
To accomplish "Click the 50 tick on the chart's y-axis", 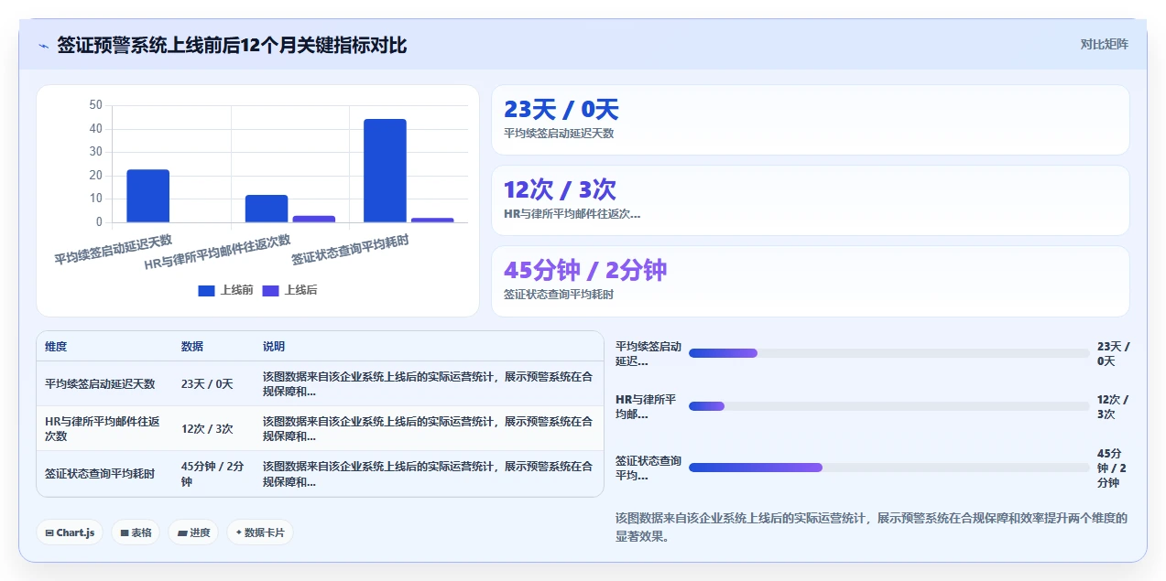I will (96, 105).
